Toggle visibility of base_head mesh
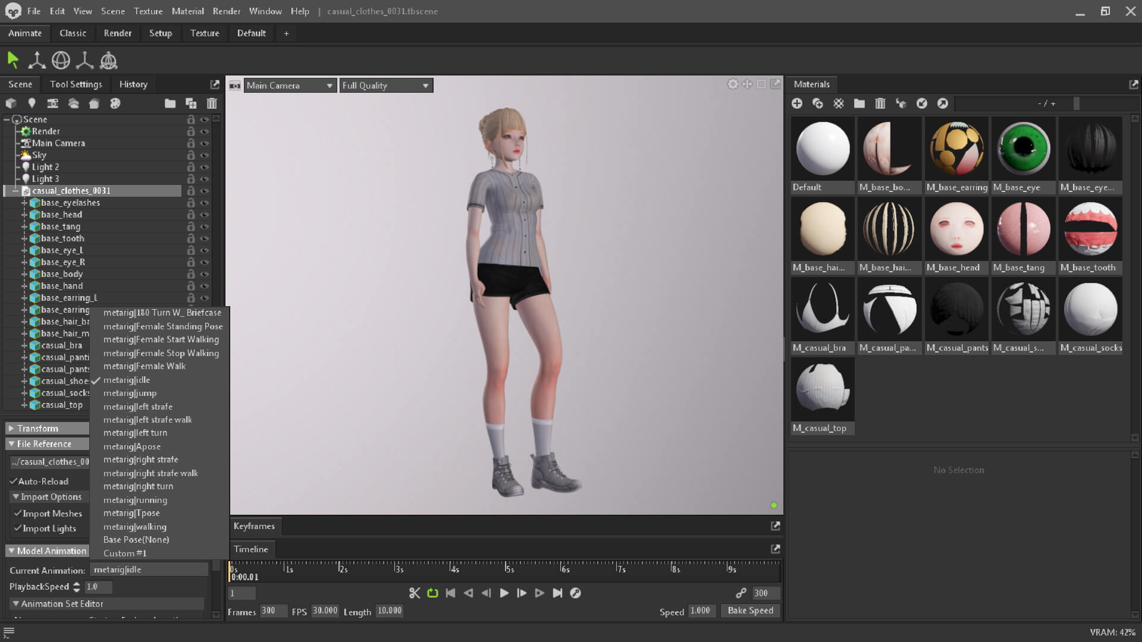The height and width of the screenshot is (642, 1142). pos(205,215)
